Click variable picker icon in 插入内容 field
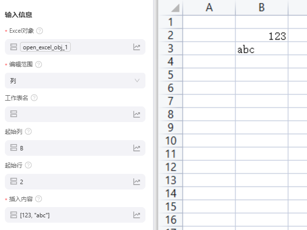 (137, 215)
